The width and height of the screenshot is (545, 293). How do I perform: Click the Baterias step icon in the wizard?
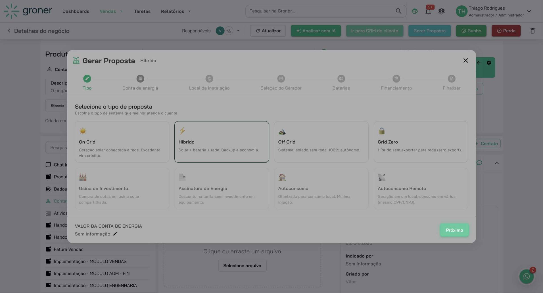click(341, 79)
